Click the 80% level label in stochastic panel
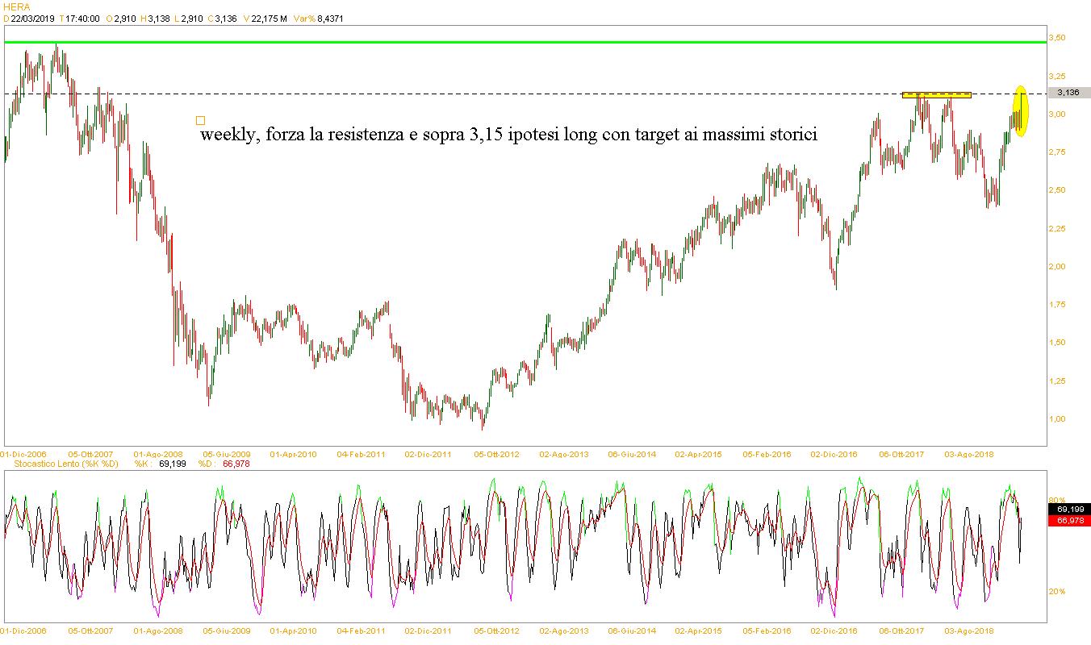The width and height of the screenshot is (1091, 645). pyautogui.click(x=1058, y=500)
